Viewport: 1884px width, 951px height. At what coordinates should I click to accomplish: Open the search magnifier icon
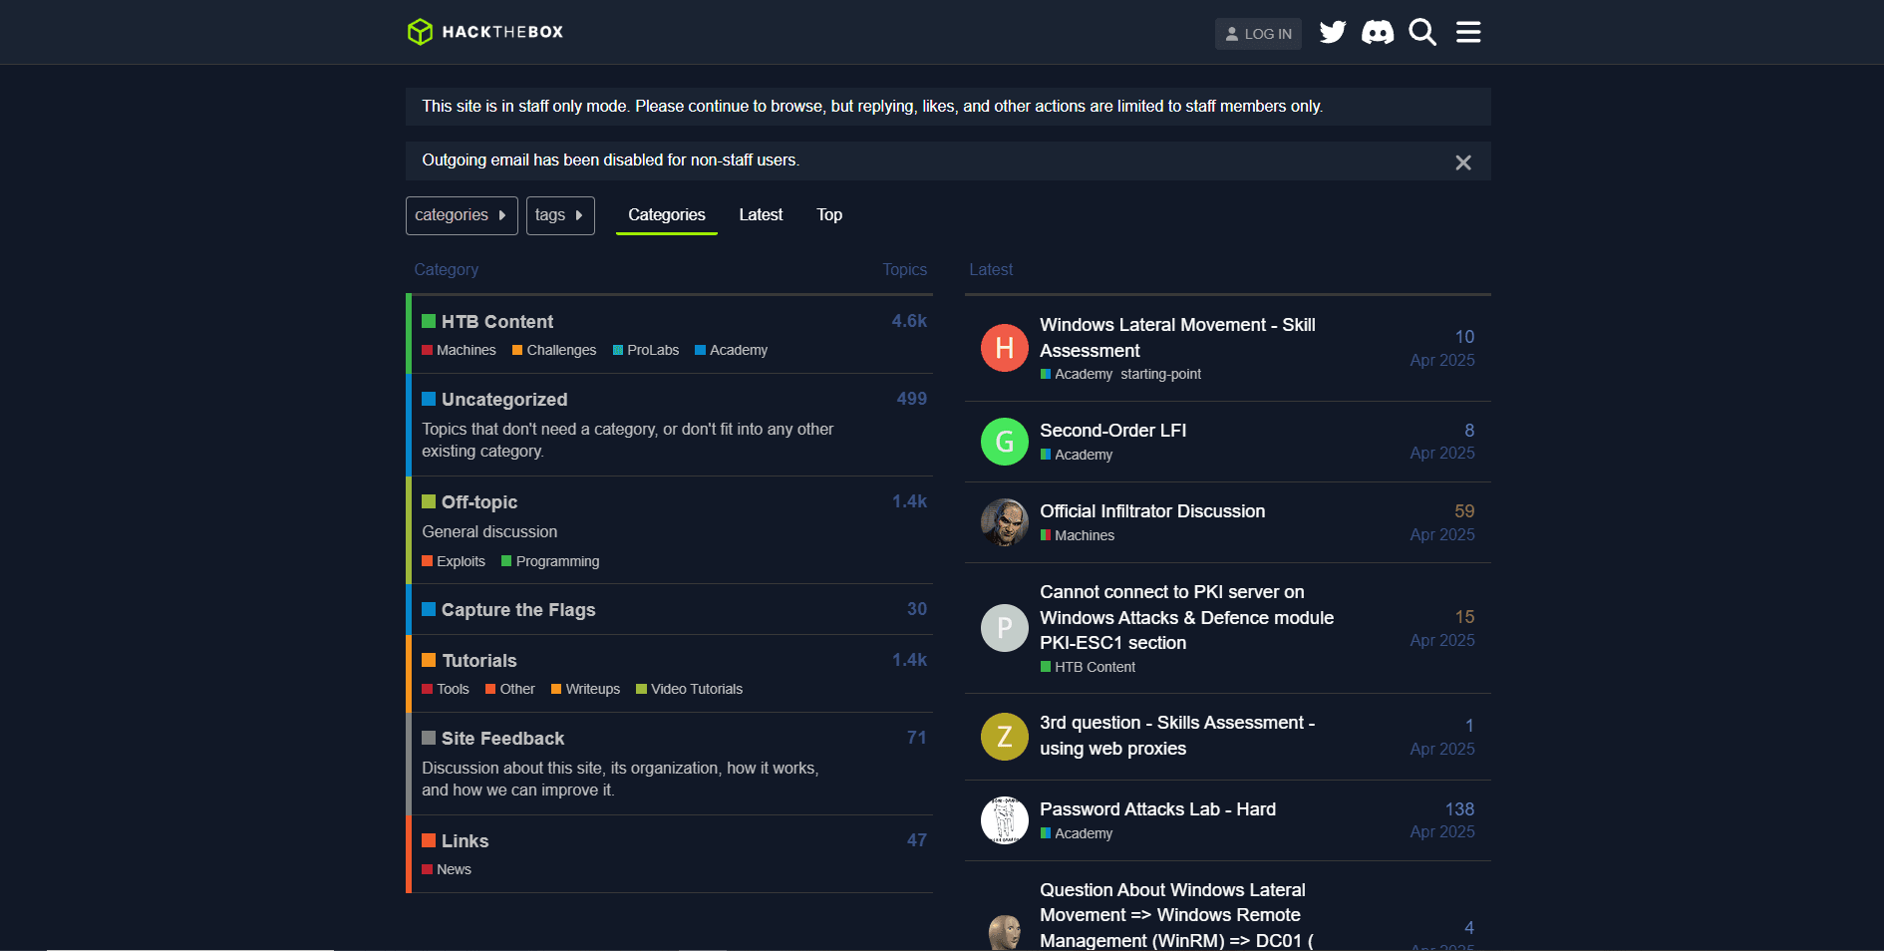tap(1422, 33)
